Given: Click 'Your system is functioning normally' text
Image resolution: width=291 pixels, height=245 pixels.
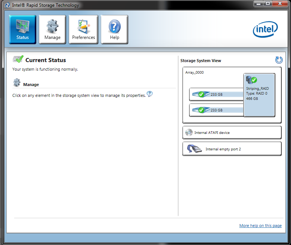Looking at the screenshot, I should tap(45, 69).
